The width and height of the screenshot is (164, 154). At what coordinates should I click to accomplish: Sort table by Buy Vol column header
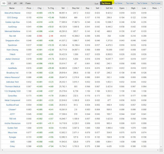point(75,8)
